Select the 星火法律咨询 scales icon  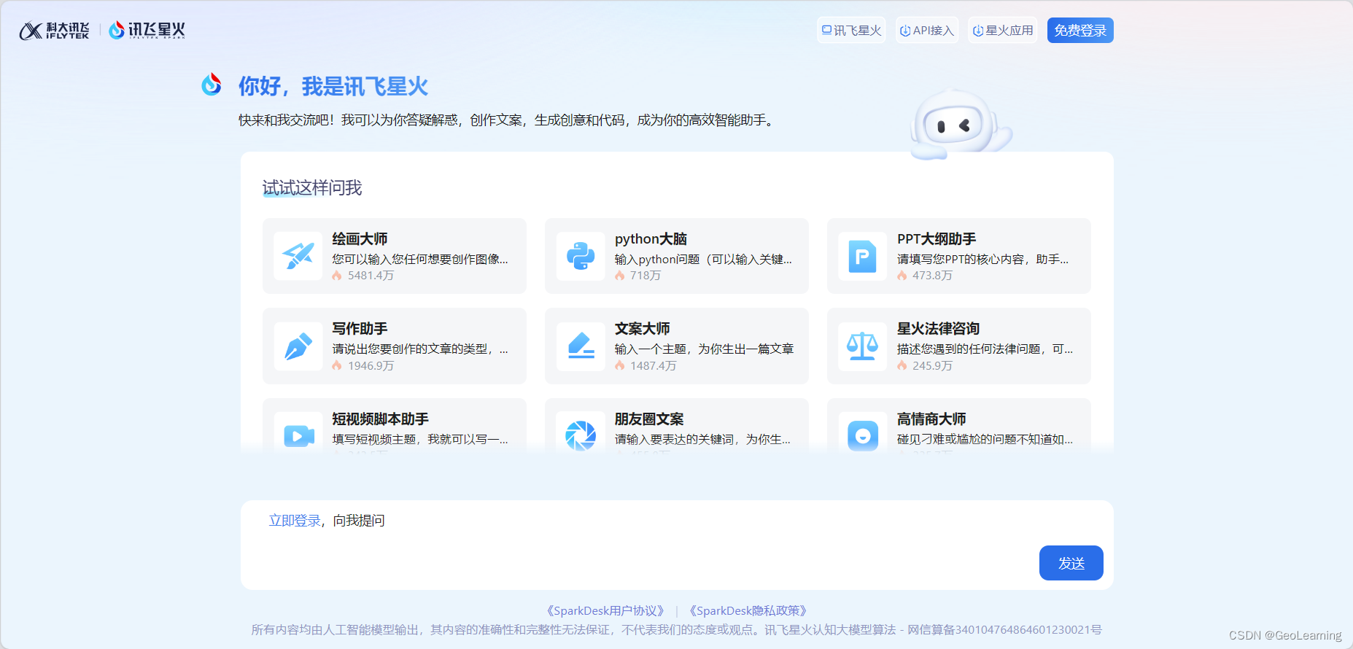863,346
